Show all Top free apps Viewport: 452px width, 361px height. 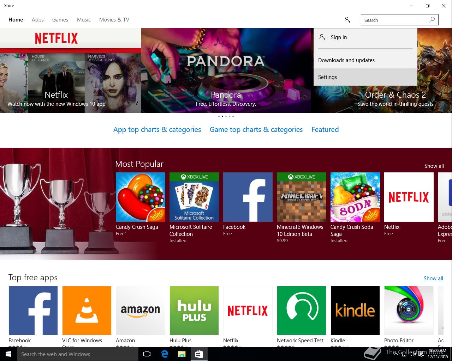pyautogui.click(x=433, y=279)
